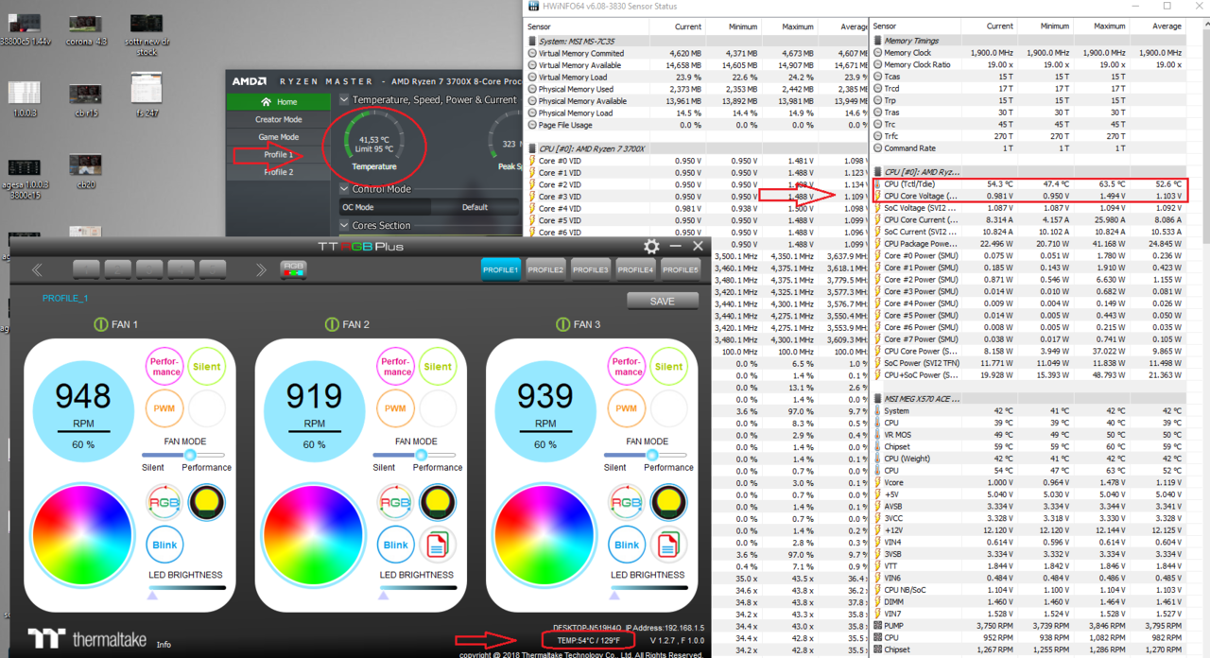Select Performance mode for Fan 1
The height and width of the screenshot is (658, 1210).
164,366
